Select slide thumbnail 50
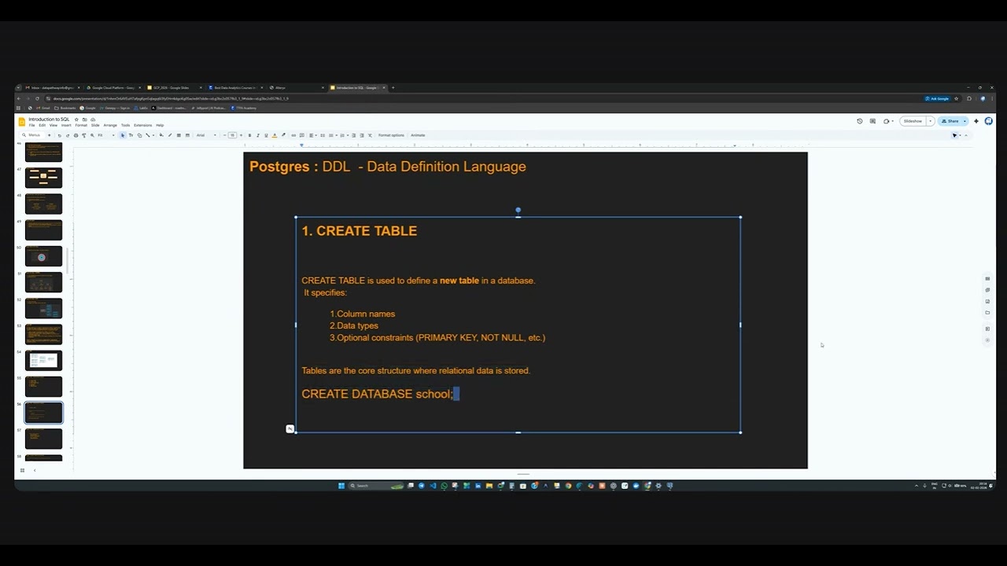 coord(43,255)
